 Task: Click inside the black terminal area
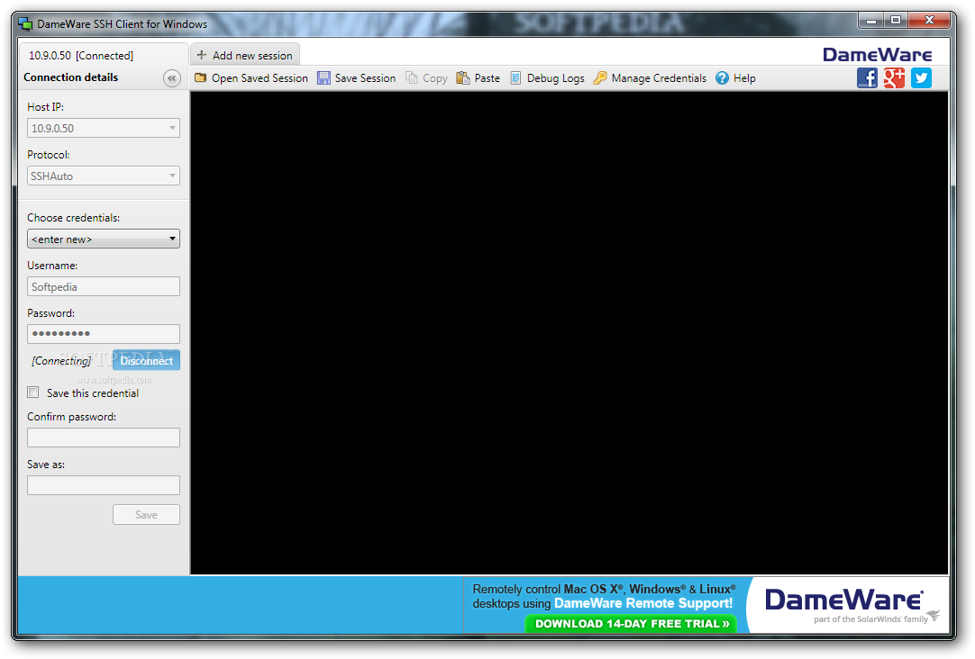(x=569, y=333)
